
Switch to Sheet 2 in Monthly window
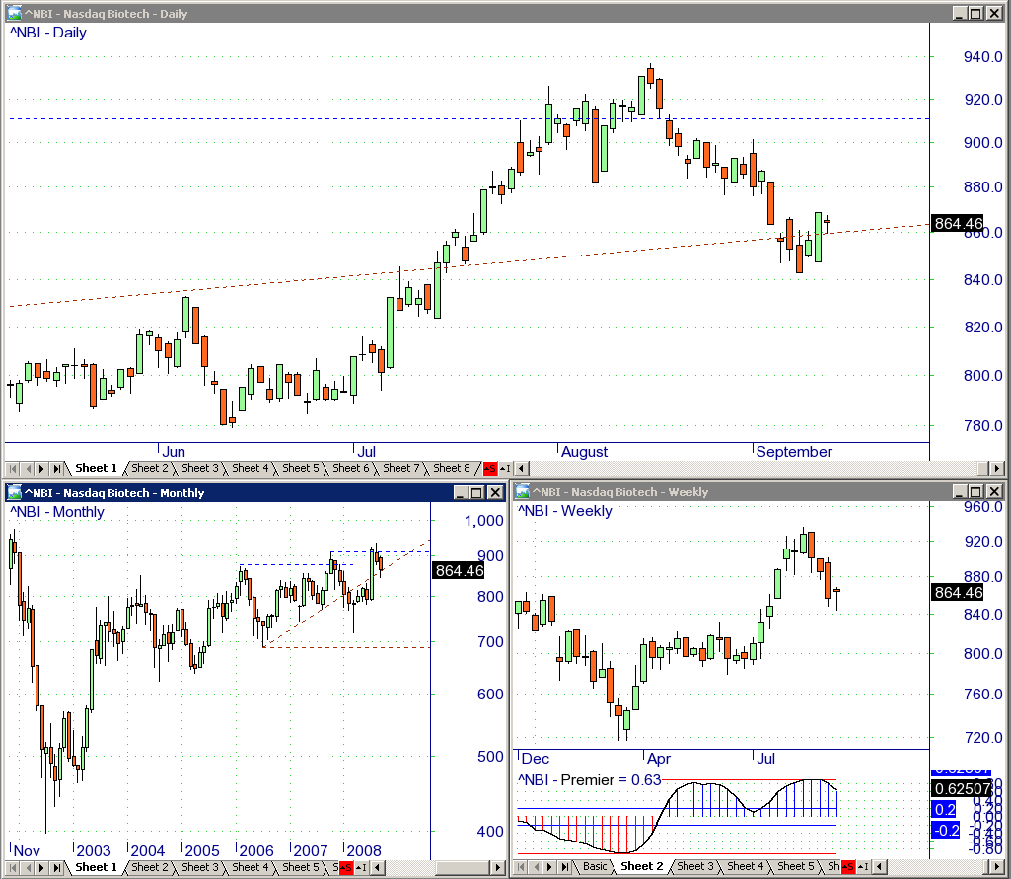tap(150, 868)
